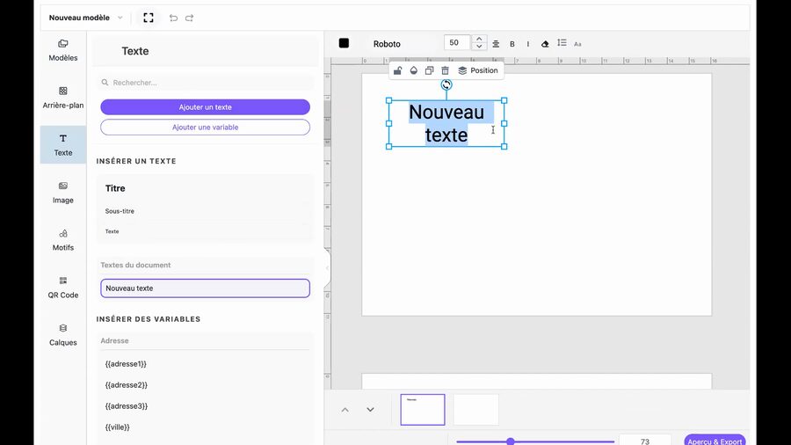This screenshot has width=791, height=445.
Task: Open text alignment options
Action: 496,44
